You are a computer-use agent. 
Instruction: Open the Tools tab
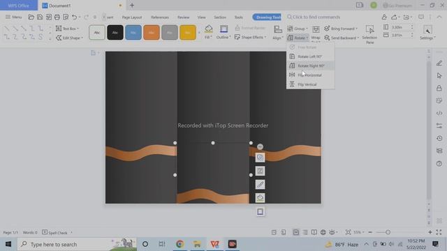(239, 17)
